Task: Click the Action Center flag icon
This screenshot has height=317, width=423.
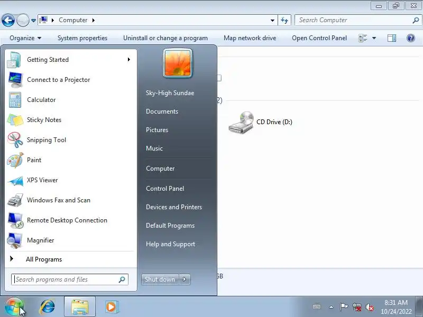Action: (344, 307)
